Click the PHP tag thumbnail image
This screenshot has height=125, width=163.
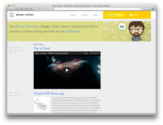pyautogui.click(x=42, y=105)
